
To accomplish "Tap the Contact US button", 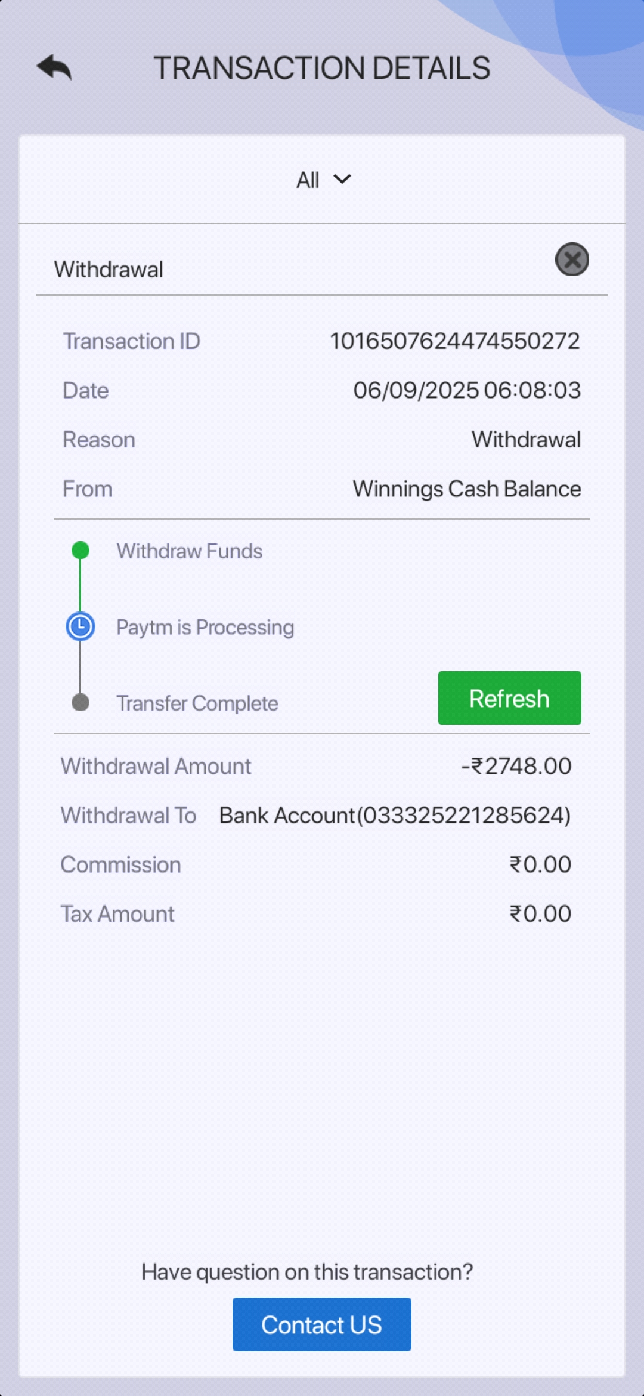I will [321, 1324].
